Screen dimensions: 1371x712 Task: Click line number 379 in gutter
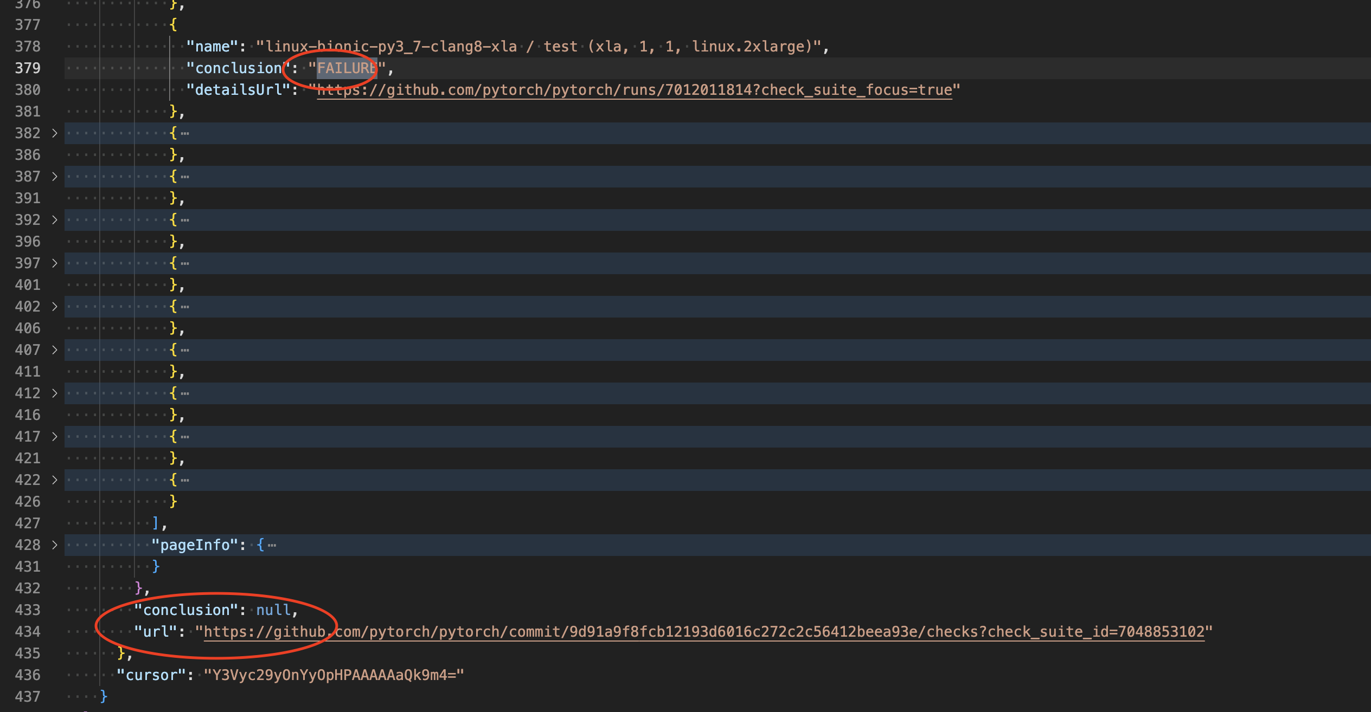[x=28, y=68]
